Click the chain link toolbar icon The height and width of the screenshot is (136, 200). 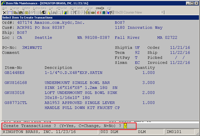(x=93, y=13)
